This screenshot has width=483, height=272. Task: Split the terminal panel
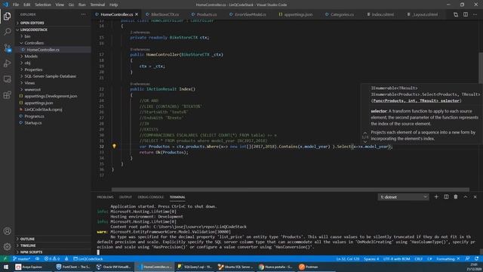click(x=446, y=196)
